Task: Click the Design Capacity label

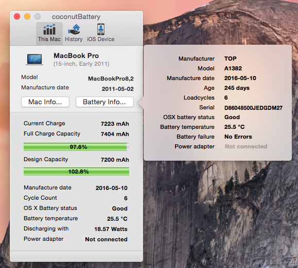Action: coord(46,159)
